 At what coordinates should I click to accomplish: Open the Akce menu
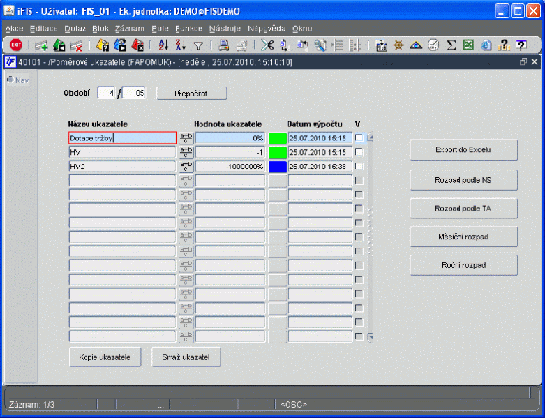[x=14, y=29]
